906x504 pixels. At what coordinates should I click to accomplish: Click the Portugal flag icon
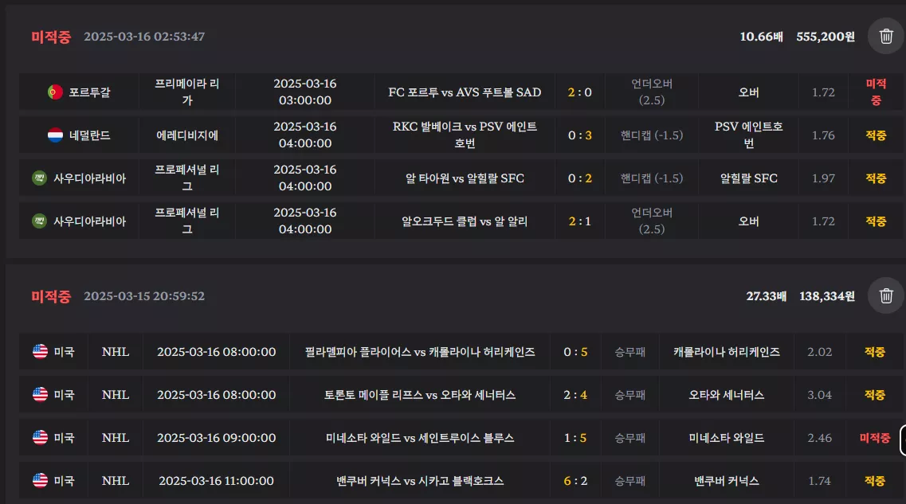(55, 92)
